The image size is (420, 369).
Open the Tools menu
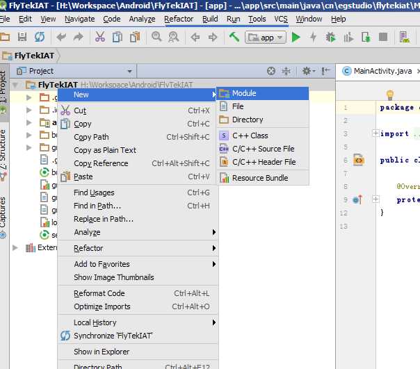point(257,19)
